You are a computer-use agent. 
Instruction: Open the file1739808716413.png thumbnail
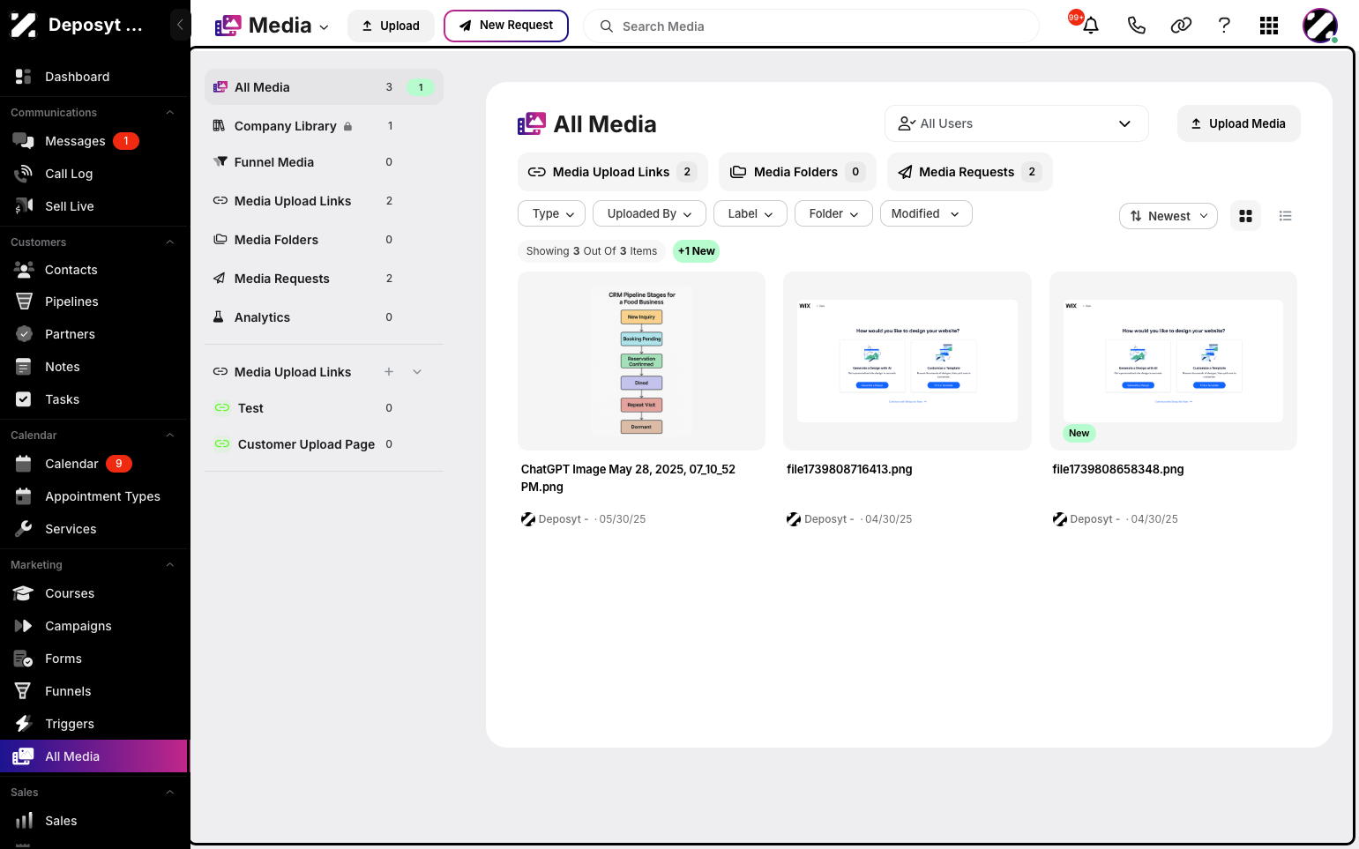(x=907, y=361)
